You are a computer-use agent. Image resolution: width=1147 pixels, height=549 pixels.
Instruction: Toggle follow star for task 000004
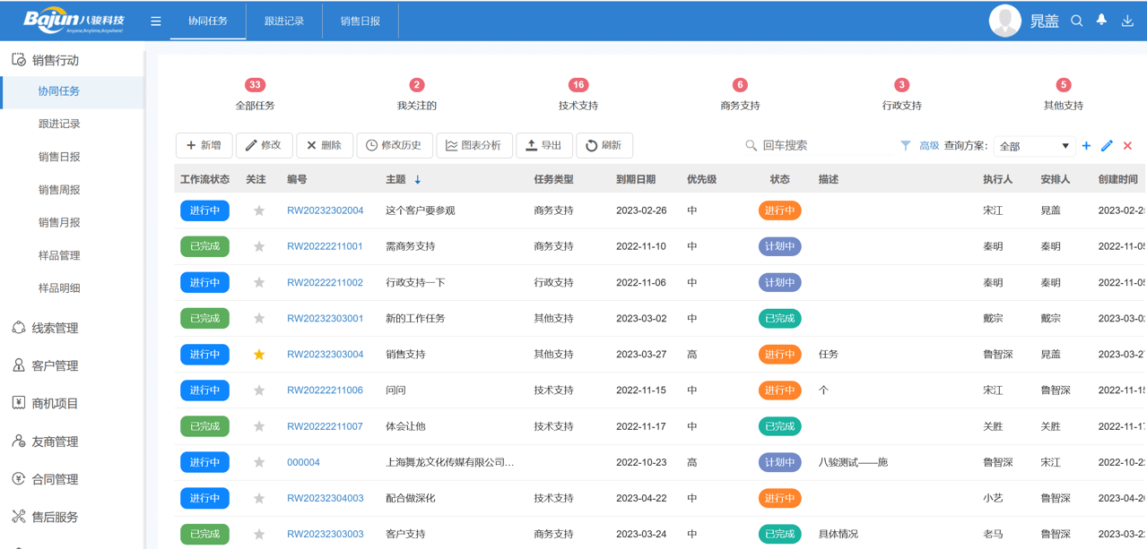[x=259, y=462]
